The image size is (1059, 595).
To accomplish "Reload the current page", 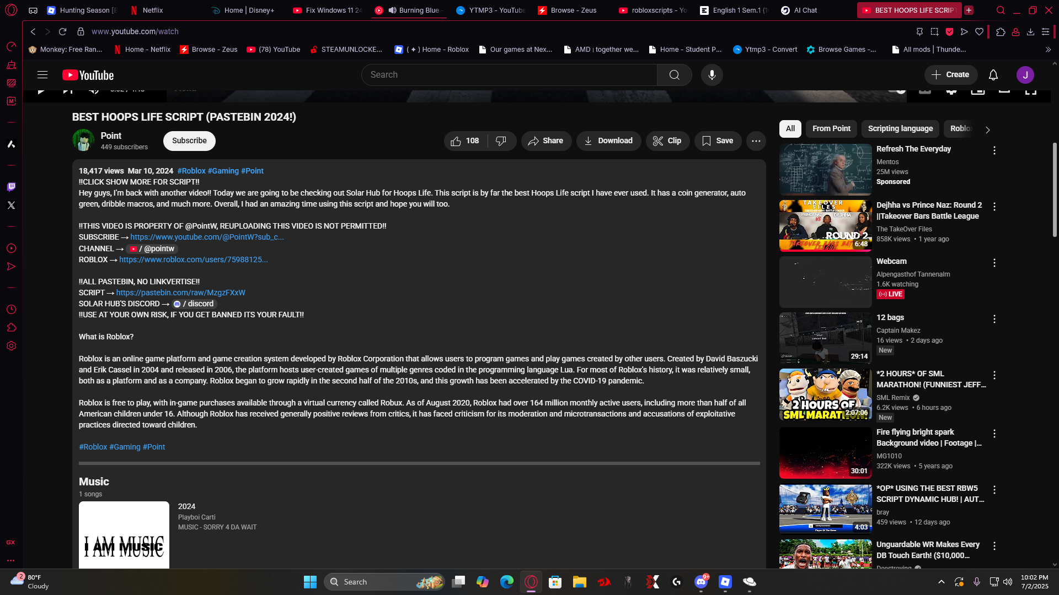I will tap(62, 31).
